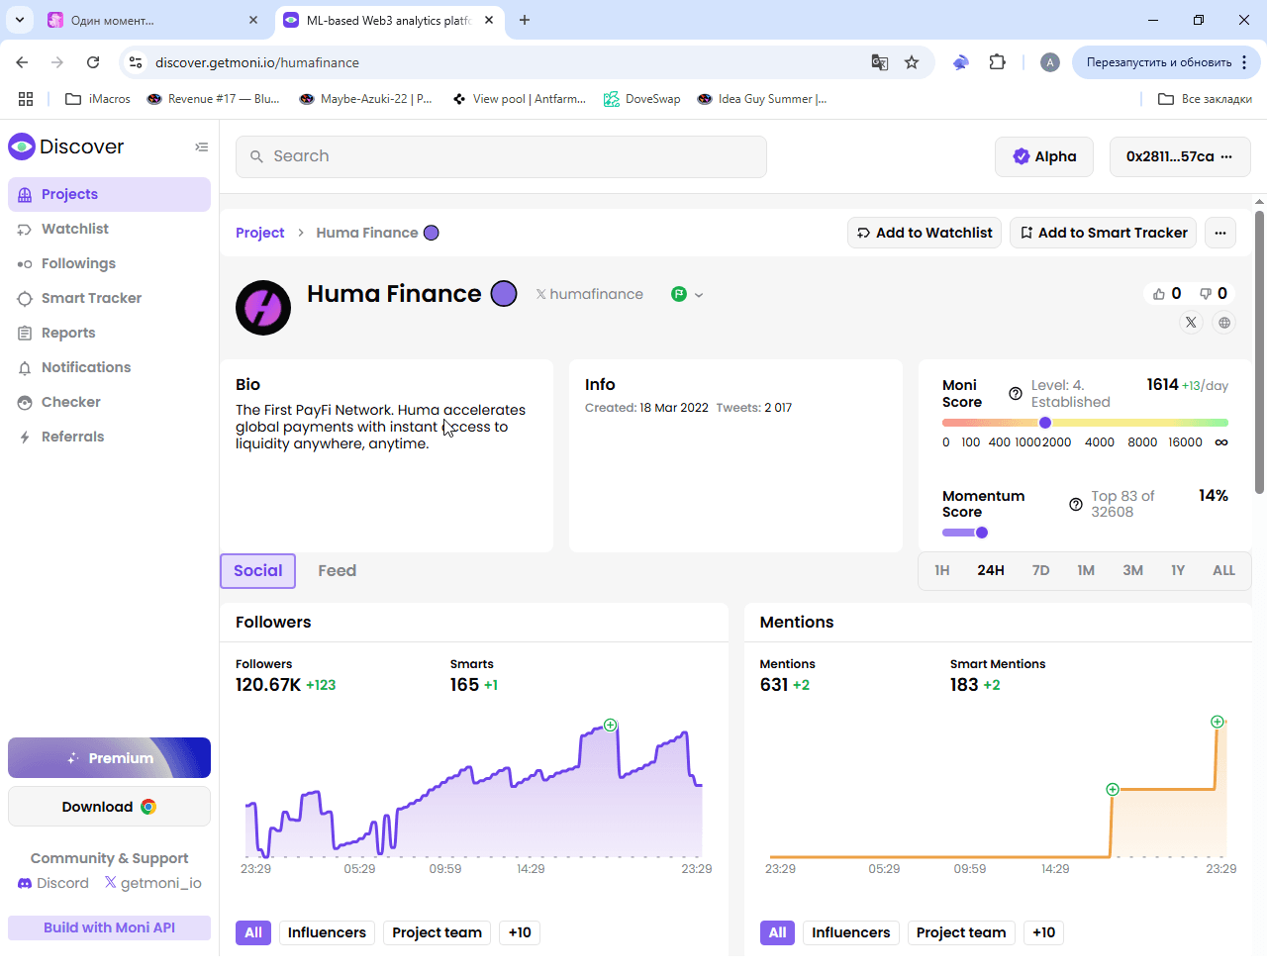
Task: Show Momentum Score help tooltip
Action: 1076,505
